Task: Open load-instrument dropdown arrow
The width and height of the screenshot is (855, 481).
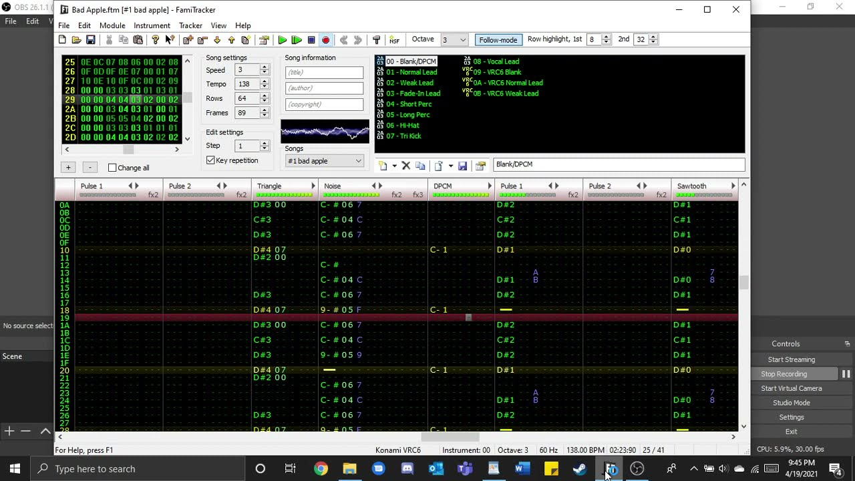Action: pyautogui.click(x=450, y=166)
